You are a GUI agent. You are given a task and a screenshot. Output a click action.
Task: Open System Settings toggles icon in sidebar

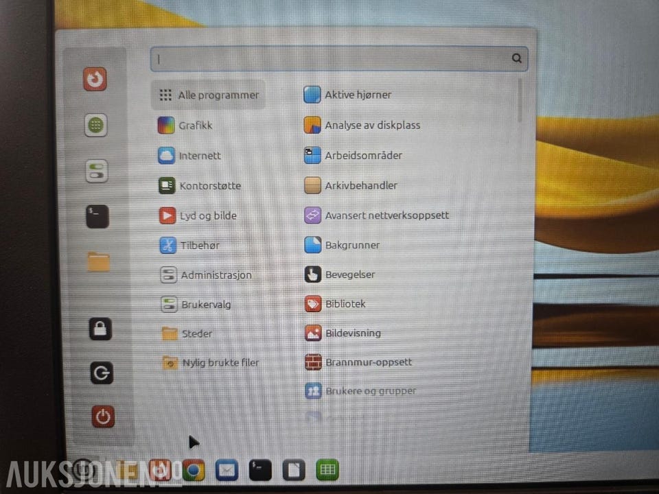pos(97,171)
